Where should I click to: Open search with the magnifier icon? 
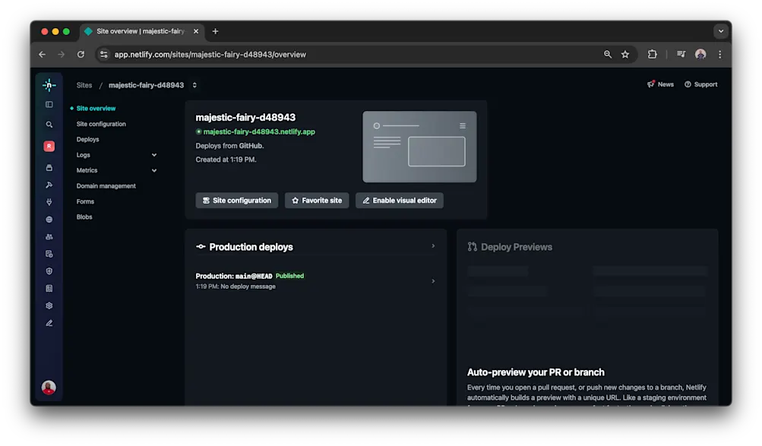coord(49,122)
